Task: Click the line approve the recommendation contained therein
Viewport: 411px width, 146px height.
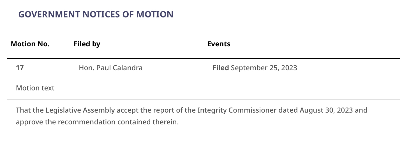Action: pos(97,122)
